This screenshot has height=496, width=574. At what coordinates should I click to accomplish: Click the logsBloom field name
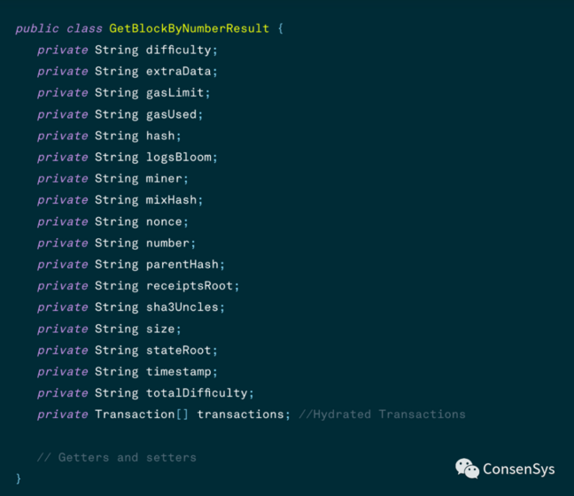178,157
